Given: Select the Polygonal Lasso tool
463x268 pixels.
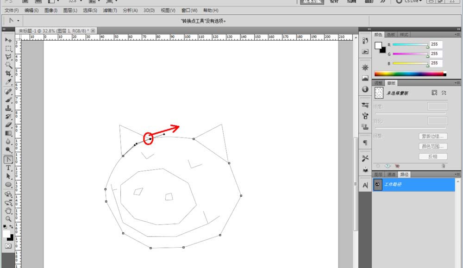Looking at the screenshot, I should pos(8,56).
